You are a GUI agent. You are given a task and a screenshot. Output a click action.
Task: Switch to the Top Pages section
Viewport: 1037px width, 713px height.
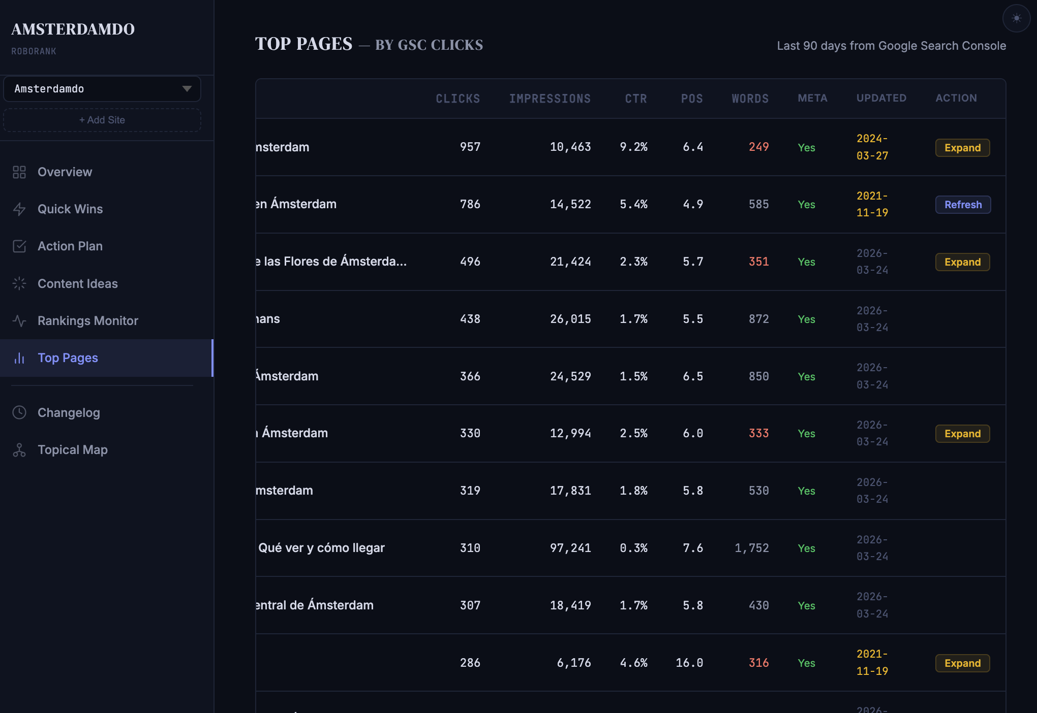coord(68,358)
